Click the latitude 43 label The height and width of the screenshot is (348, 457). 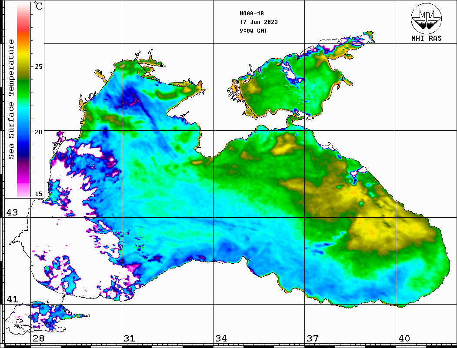tap(12, 212)
